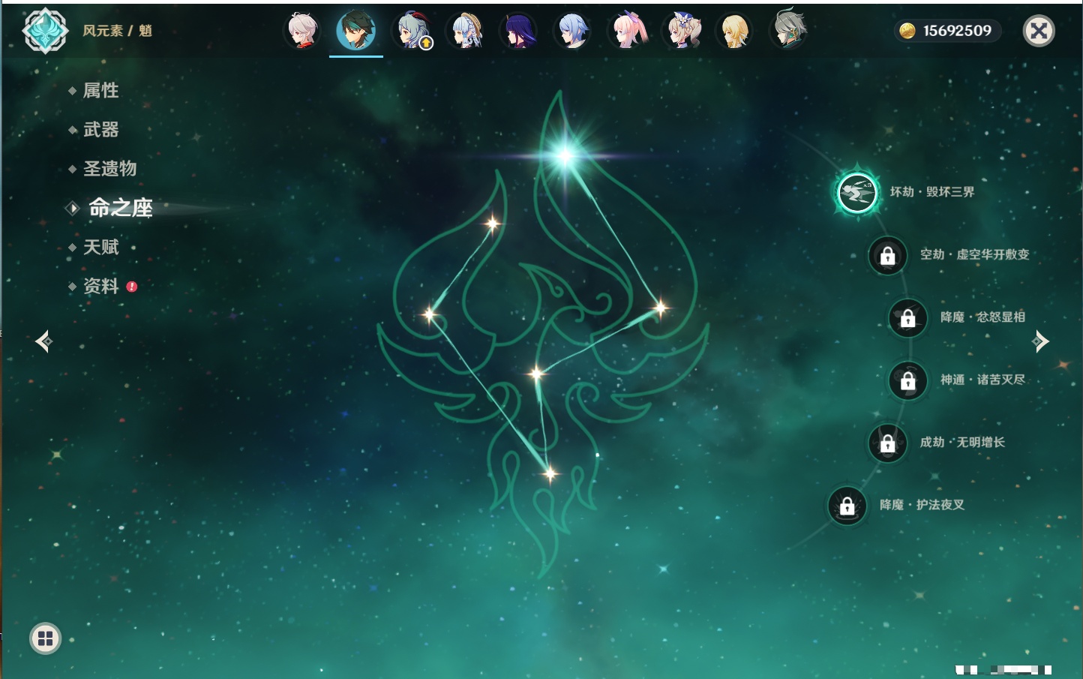Select the white-haired Kazuha character portrait
This screenshot has width=1083, height=679.
pos(302,31)
